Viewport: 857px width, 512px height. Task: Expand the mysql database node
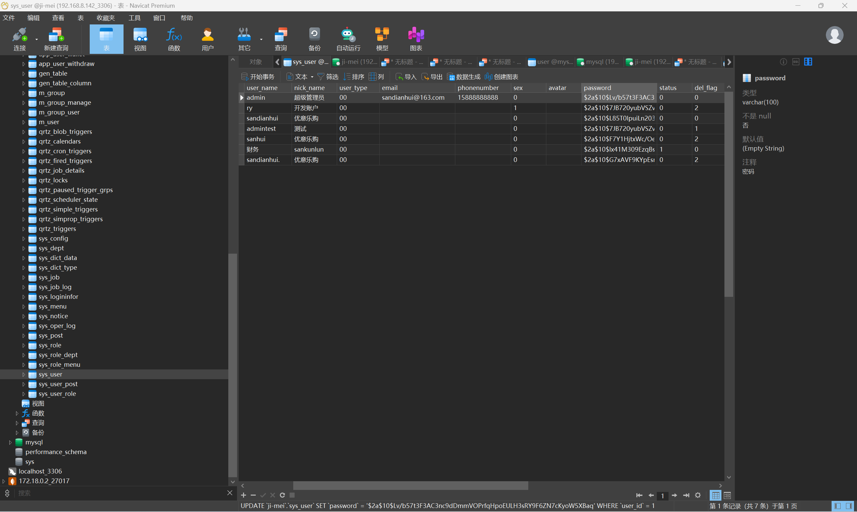pyautogui.click(x=10, y=442)
